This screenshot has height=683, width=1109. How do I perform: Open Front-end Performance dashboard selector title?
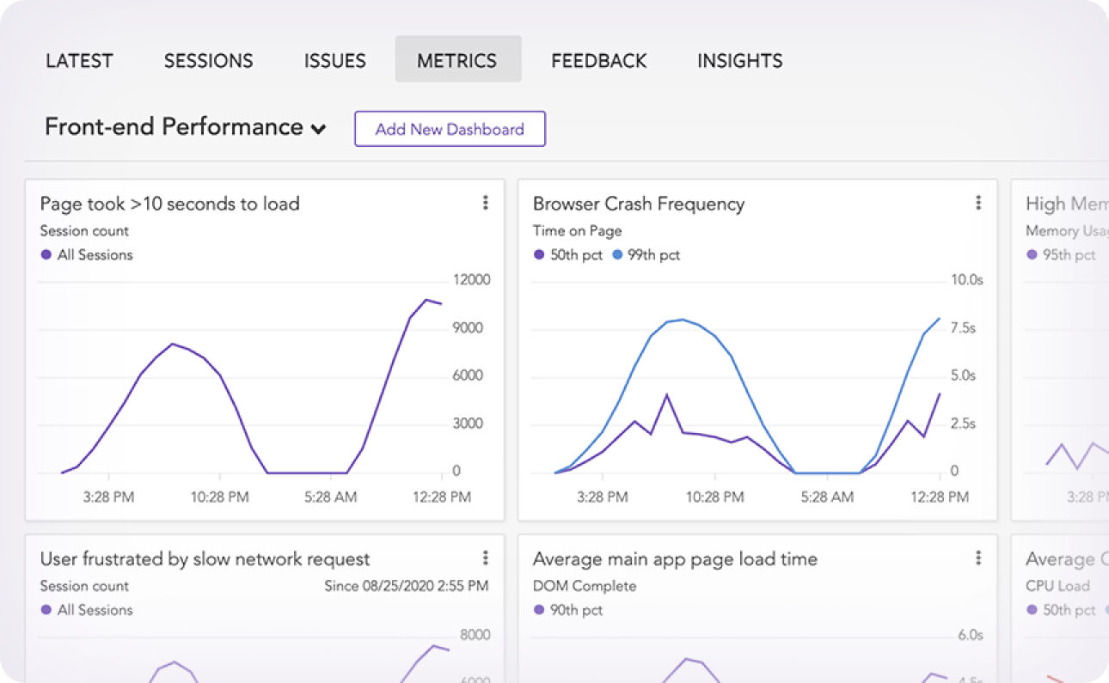click(x=174, y=127)
